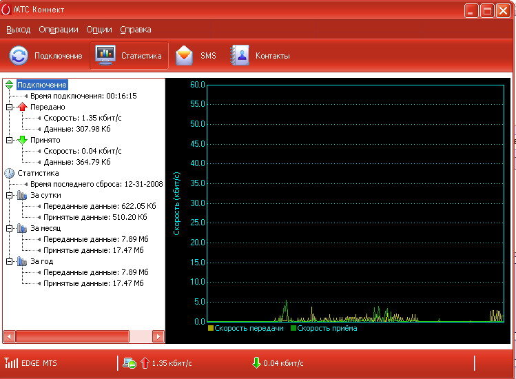Open the Операции menu

(x=59, y=30)
